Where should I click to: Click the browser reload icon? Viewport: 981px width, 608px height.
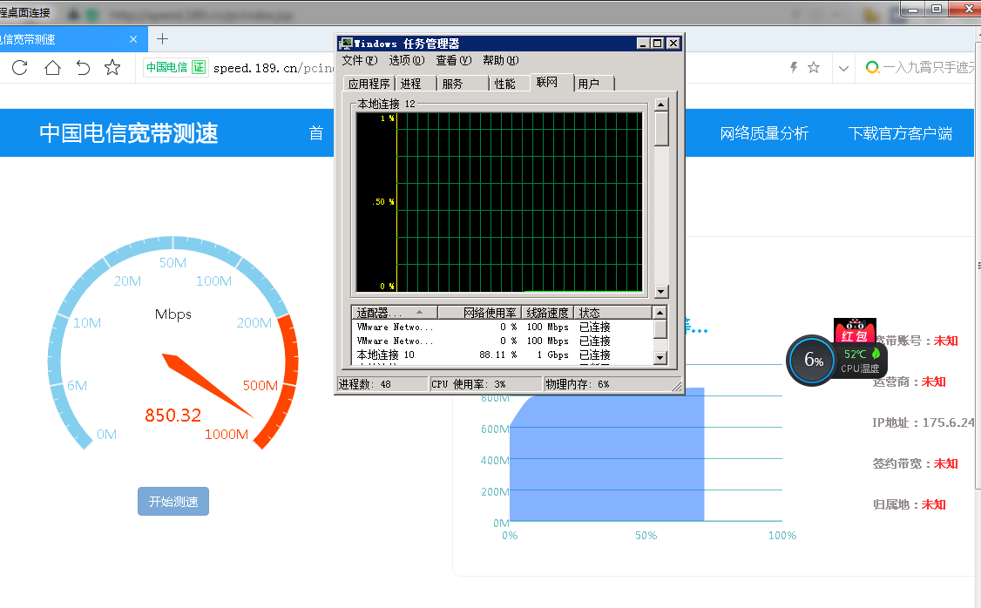click(20, 68)
